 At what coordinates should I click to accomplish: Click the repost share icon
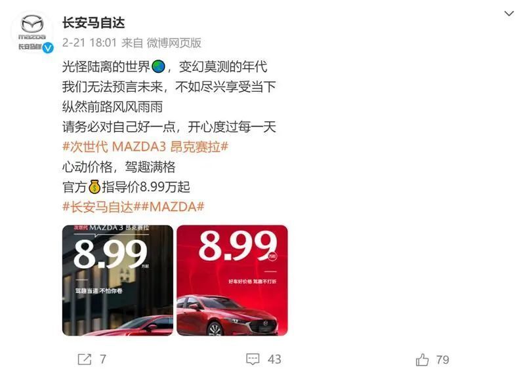pos(85,359)
